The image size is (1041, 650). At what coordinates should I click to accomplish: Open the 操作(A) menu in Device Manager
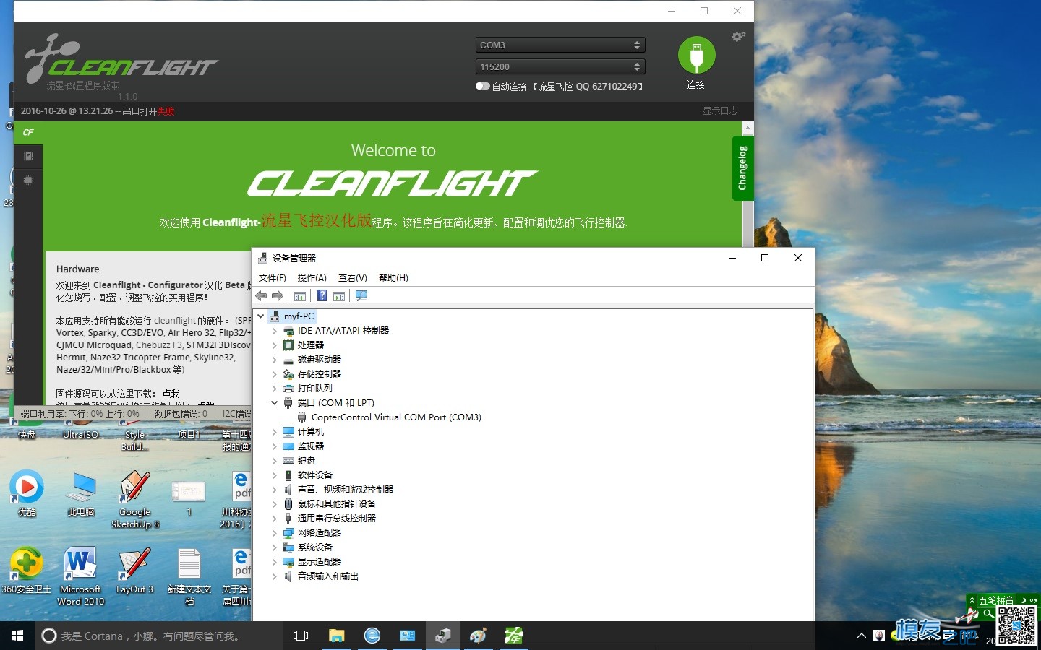[x=312, y=277]
